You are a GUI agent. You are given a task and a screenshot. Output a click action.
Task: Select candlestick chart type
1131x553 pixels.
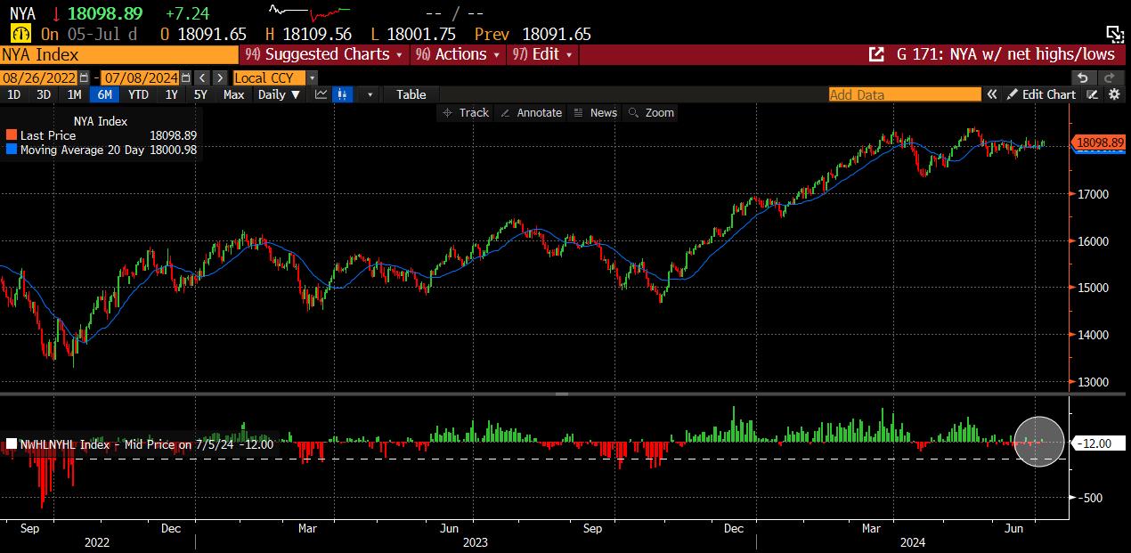342,94
